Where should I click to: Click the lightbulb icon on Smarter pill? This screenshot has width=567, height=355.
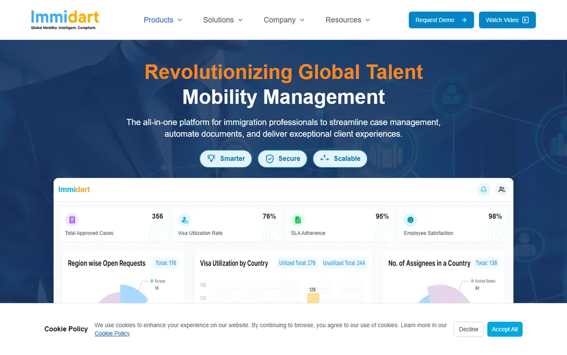[x=211, y=158]
